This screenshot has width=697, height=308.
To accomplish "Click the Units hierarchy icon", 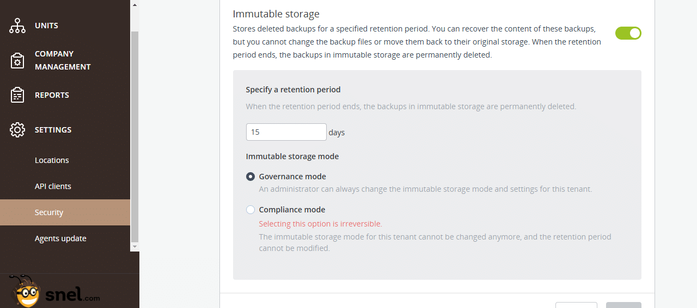I will coord(17,26).
